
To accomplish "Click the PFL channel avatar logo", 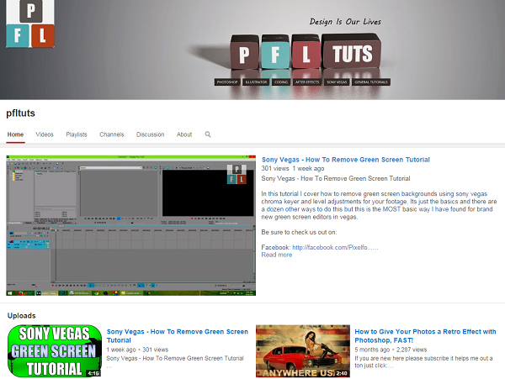I will tap(29, 24).
